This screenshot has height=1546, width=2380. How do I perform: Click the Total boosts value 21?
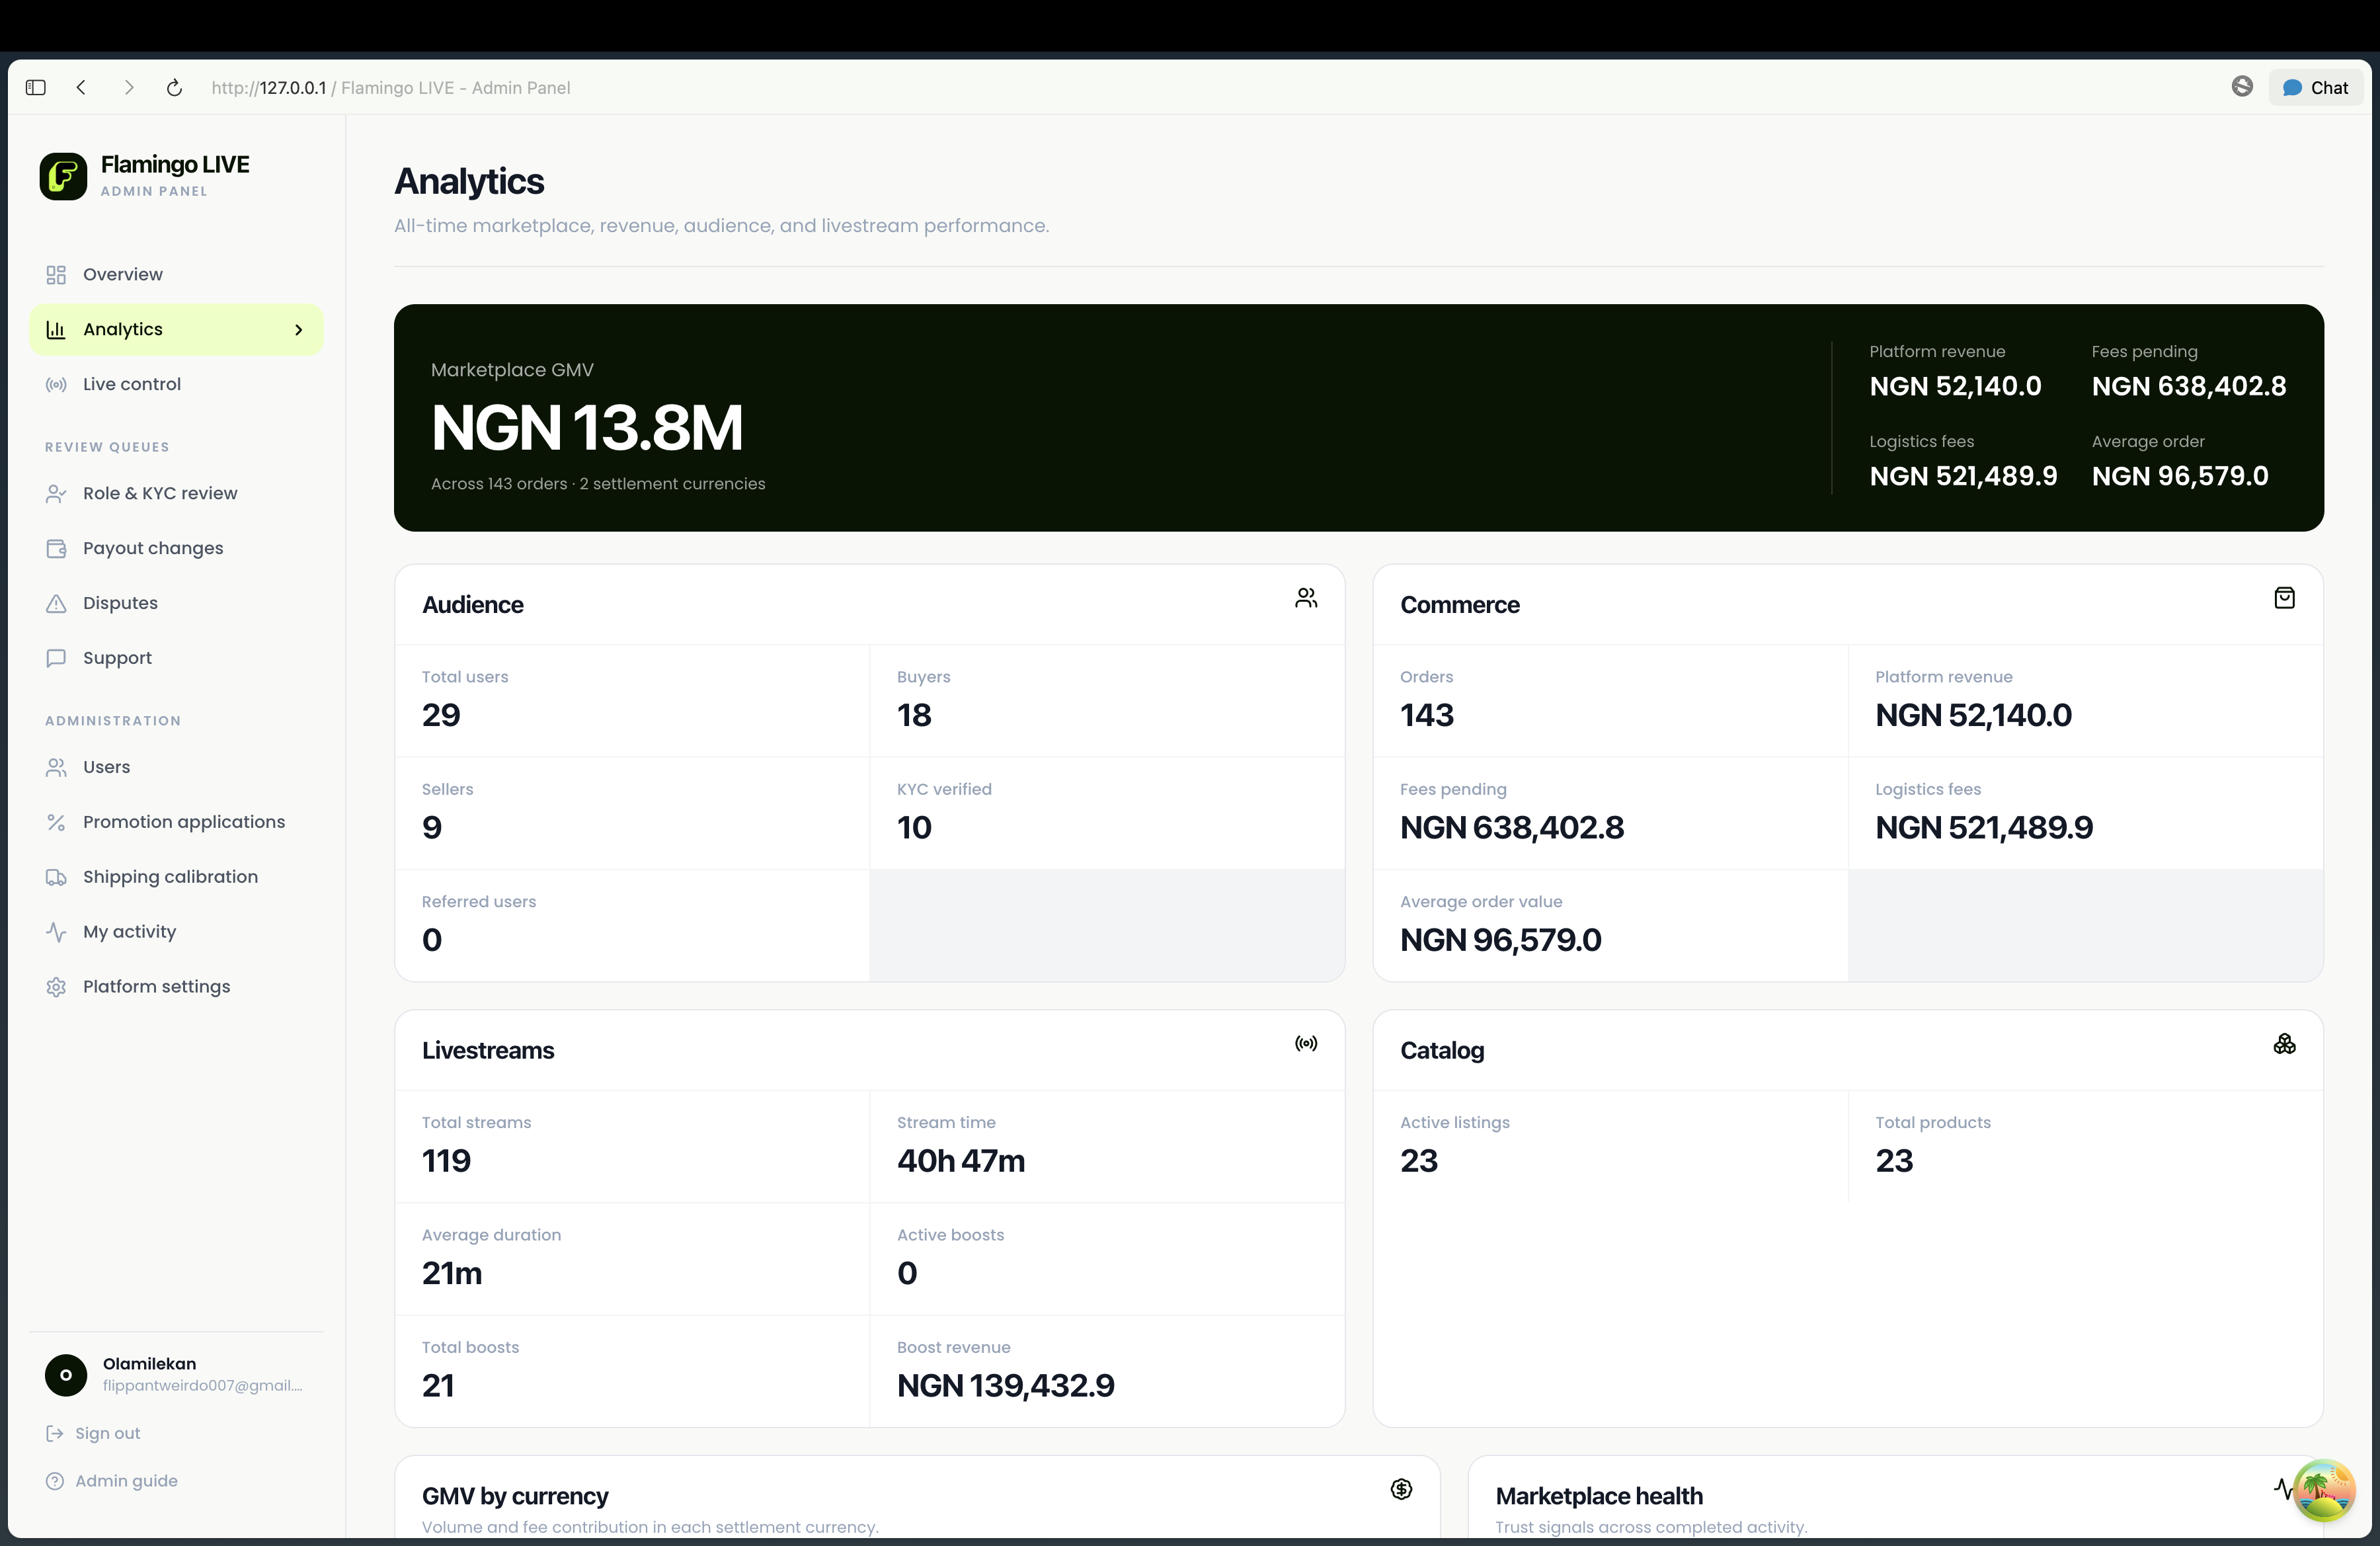click(438, 1387)
